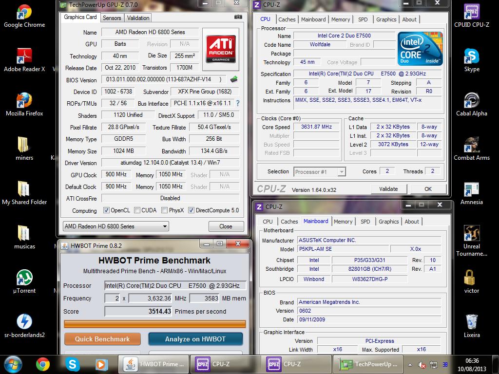Open the Windows Start menu orb

13,364
